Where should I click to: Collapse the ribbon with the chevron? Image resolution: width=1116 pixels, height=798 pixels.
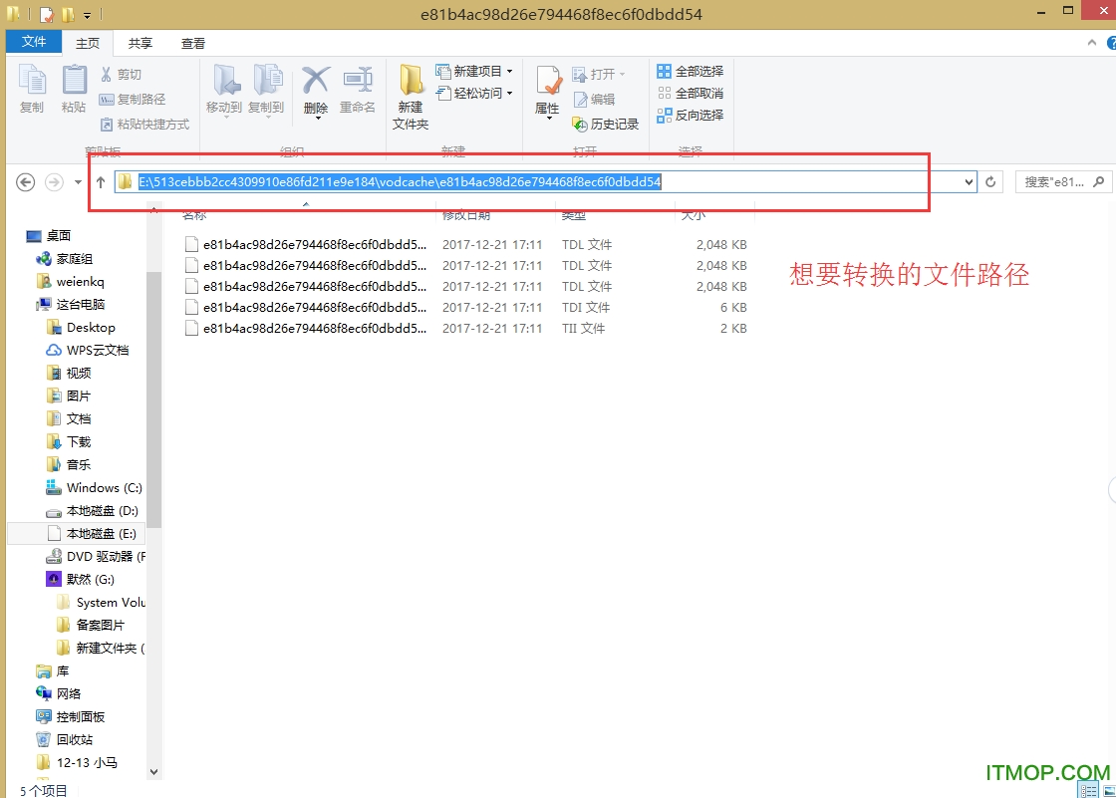1092,43
